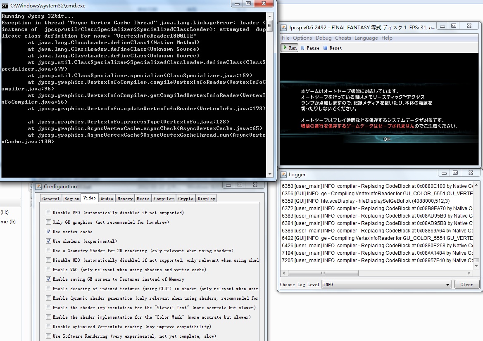Open the Choose Log Level dropdown
Image resolution: width=483 pixels, height=341 pixels.
pyautogui.click(x=386, y=285)
